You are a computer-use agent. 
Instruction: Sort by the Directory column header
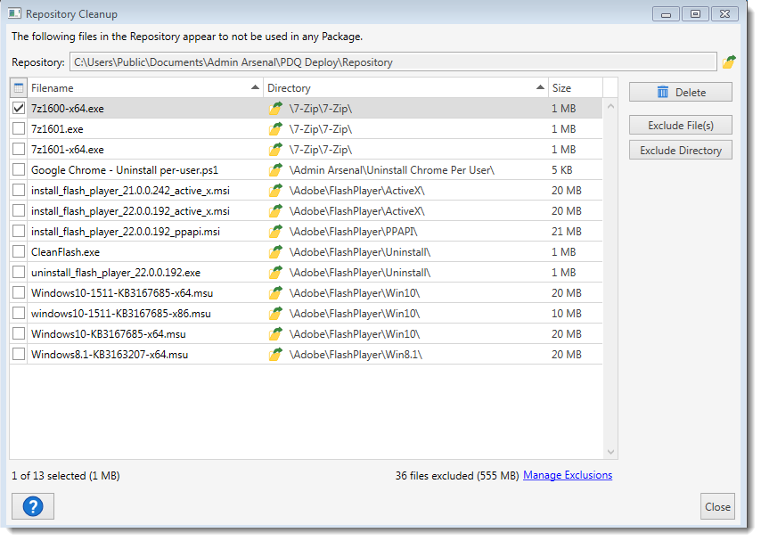401,88
